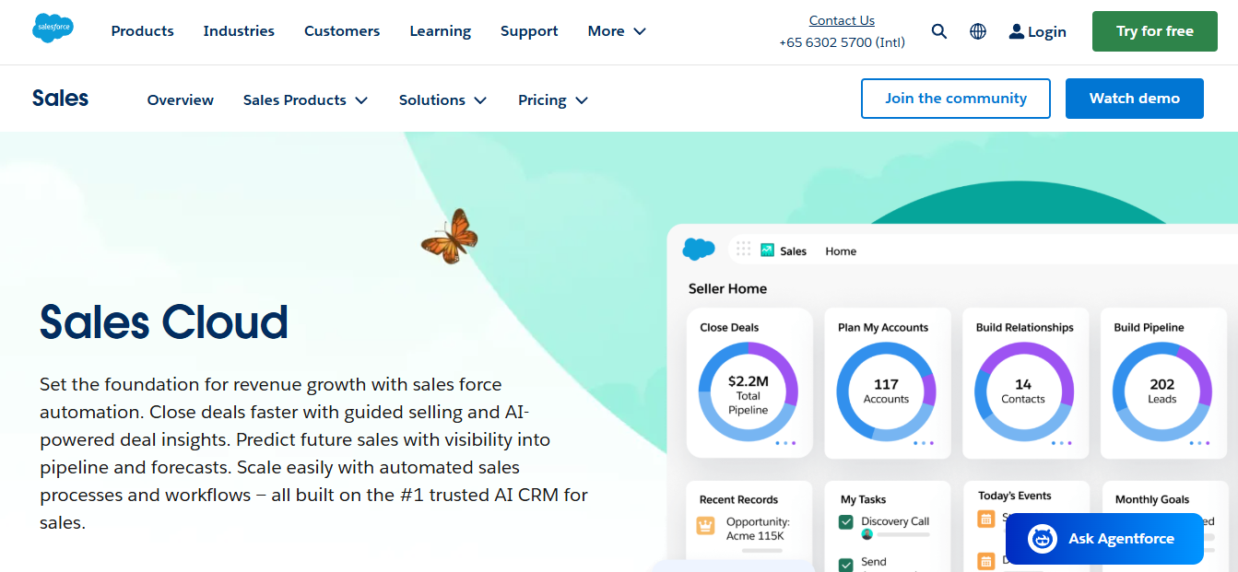
Task: Click the Monthly Goals heading
Action: (x=1152, y=499)
